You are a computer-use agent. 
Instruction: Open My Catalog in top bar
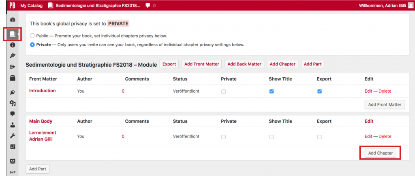pyautogui.click(x=32, y=6)
